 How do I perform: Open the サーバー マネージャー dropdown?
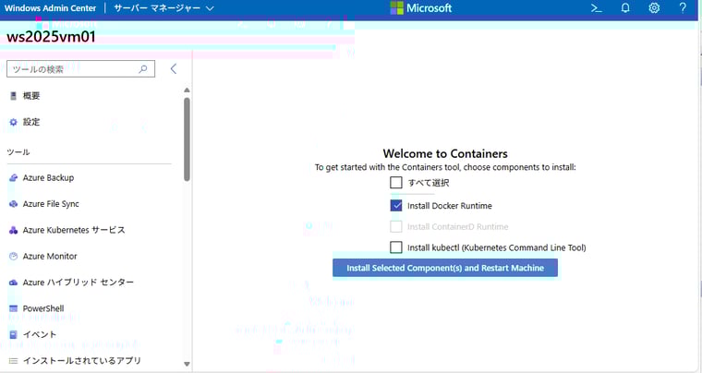(x=163, y=8)
